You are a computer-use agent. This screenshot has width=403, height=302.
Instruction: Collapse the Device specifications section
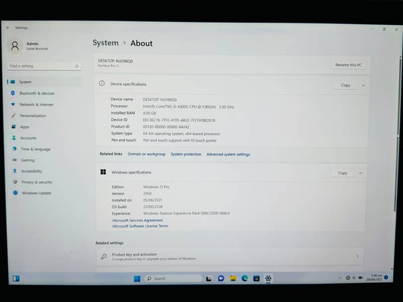[x=363, y=86]
